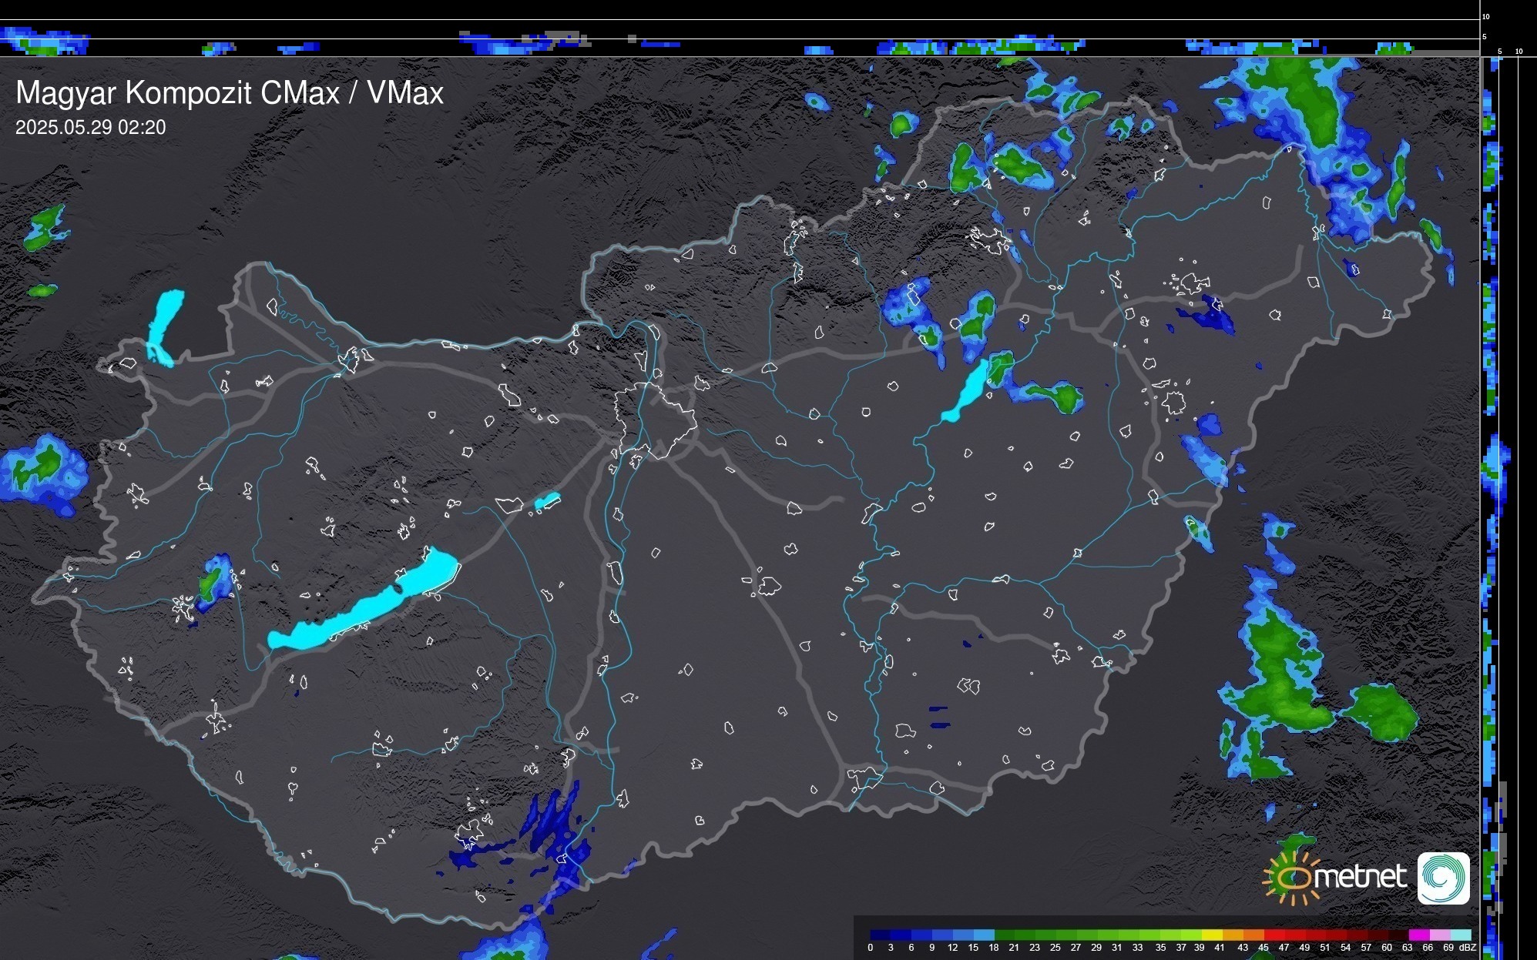Click the dark navy 0 dBZ legend swatch
Viewport: 1537px width, 960px height.
881,935
